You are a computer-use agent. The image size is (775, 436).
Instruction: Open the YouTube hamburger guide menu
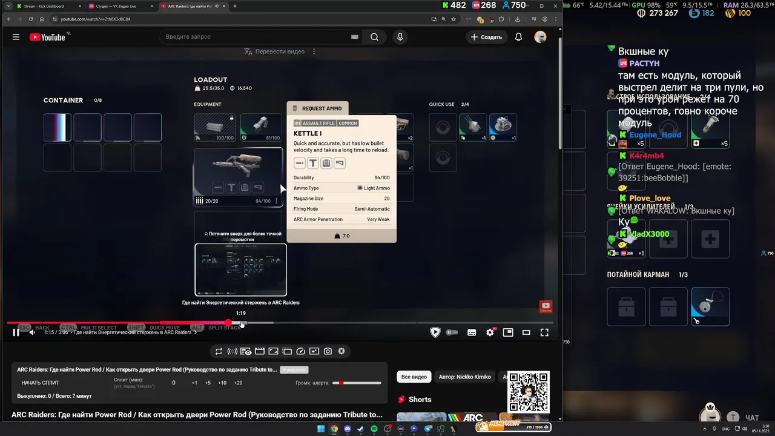click(16, 37)
